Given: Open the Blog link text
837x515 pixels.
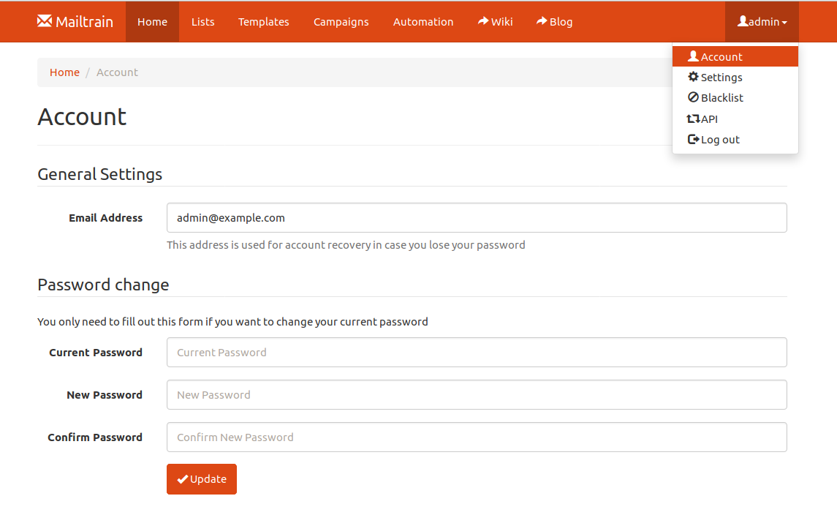Looking at the screenshot, I should 561,22.
